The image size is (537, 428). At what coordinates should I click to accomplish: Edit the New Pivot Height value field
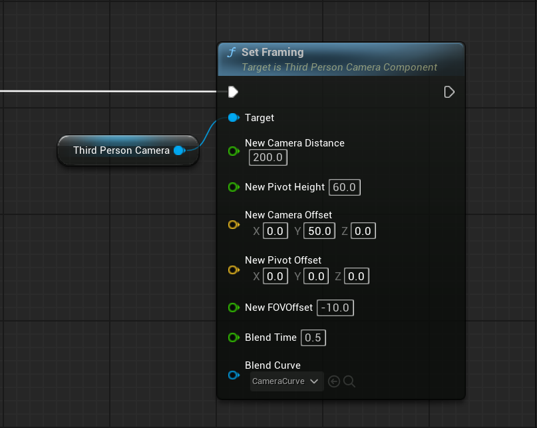pos(344,188)
